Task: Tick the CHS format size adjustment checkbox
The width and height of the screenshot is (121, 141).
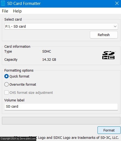Action: click(6, 92)
